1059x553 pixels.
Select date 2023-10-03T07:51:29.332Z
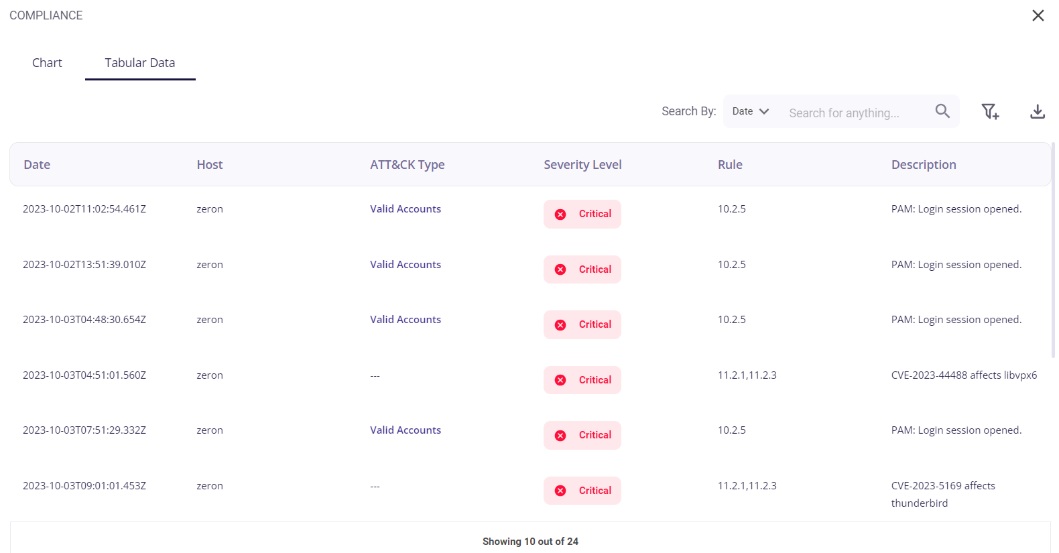pos(84,430)
